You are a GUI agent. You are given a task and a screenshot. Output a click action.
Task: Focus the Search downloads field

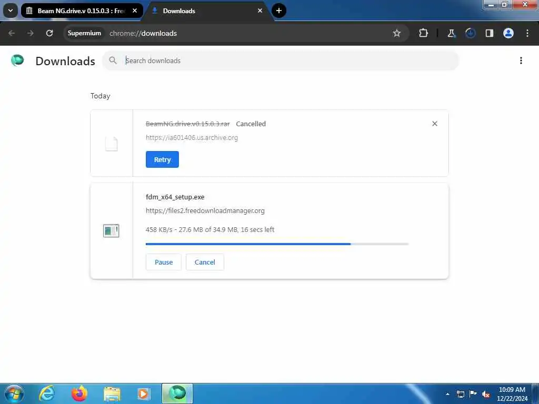281,60
